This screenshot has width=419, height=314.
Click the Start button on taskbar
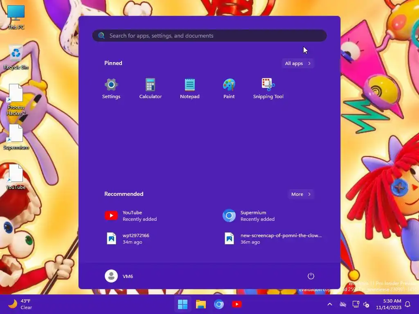point(183,304)
